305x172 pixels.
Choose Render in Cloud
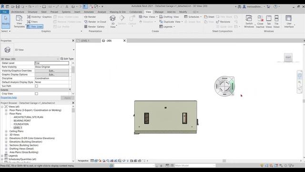tap(95, 21)
